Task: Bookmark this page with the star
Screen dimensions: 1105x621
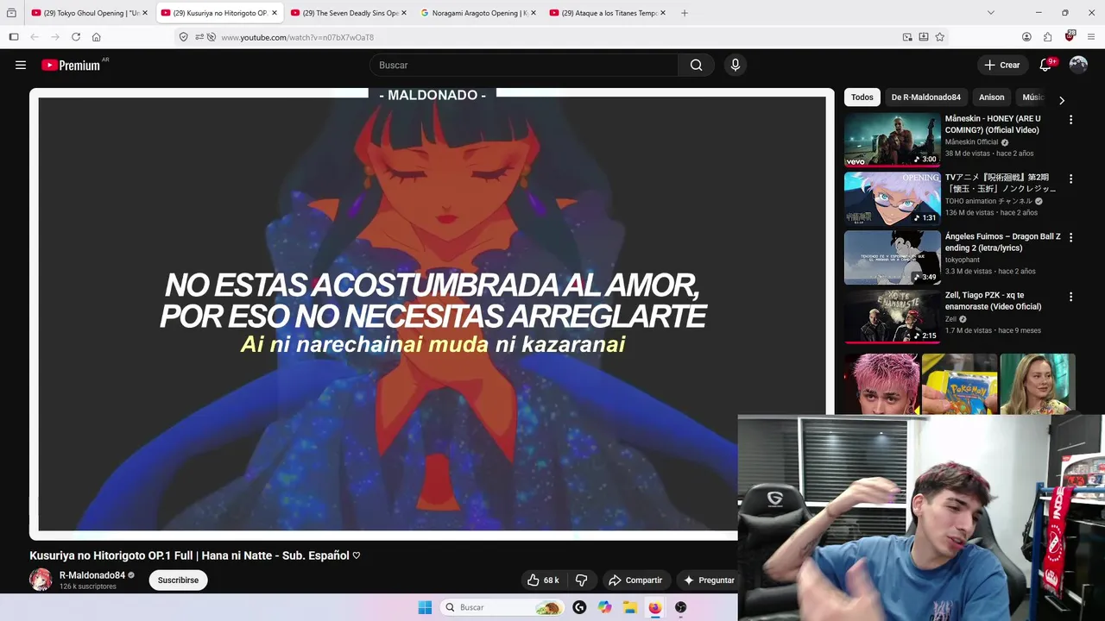Action: pos(939,37)
